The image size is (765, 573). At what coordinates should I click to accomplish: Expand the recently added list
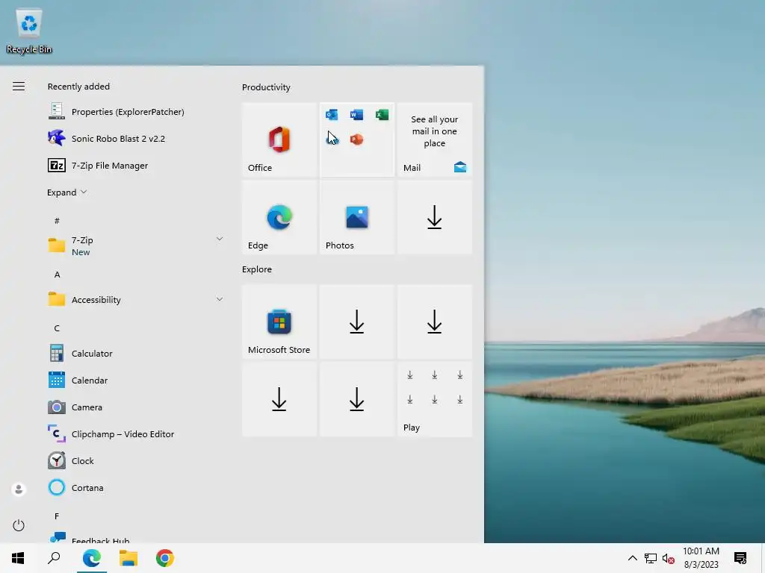coord(66,192)
